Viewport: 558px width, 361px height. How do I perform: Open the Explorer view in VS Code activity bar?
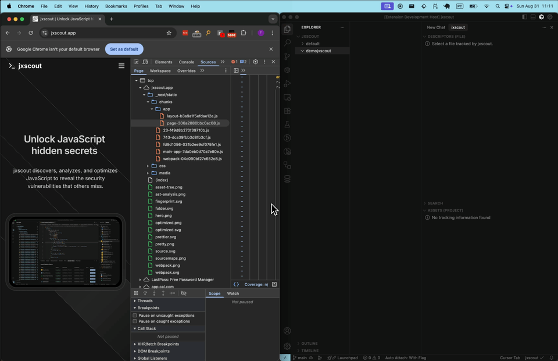tap(287, 29)
